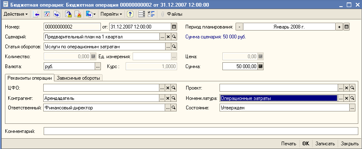Viewport: 362px width, 149px height.
Task: Switch to the Зависимые обороты tab
Action: coord(78,78)
